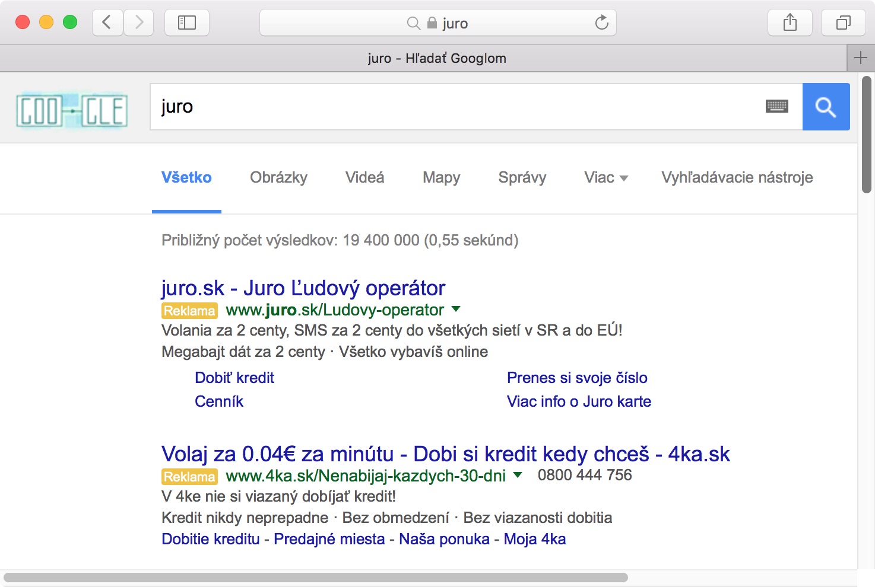This screenshot has height=587, width=875.
Task: Show all tabs overview icon
Action: [x=843, y=23]
